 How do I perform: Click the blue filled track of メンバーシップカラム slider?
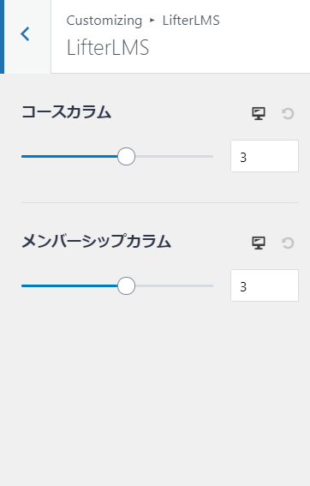(69, 285)
